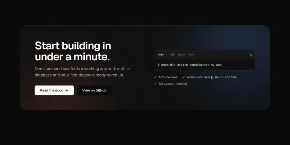Select the pnpm tab
Screen dimensions: 290x145
tap(161, 55)
